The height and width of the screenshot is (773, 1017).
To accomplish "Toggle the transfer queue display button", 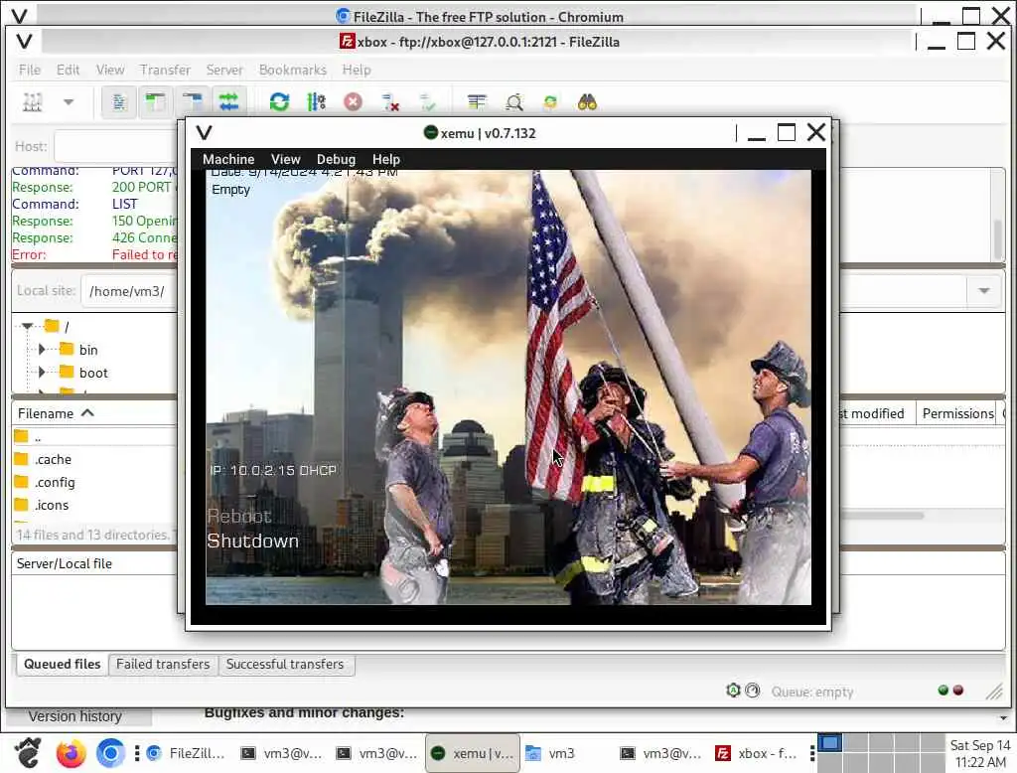I will point(228,102).
